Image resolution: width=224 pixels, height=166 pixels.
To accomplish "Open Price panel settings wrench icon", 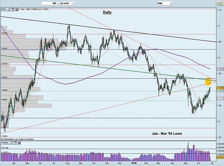I will coord(9,9).
